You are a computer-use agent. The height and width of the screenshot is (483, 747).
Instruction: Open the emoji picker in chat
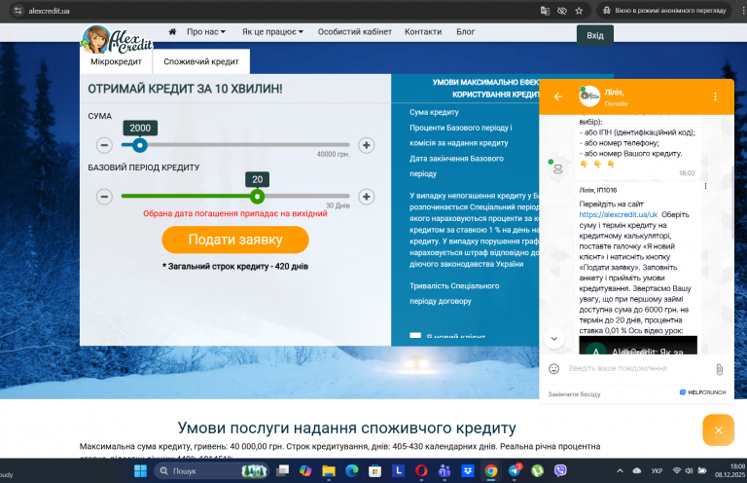[x=553, y=368]
